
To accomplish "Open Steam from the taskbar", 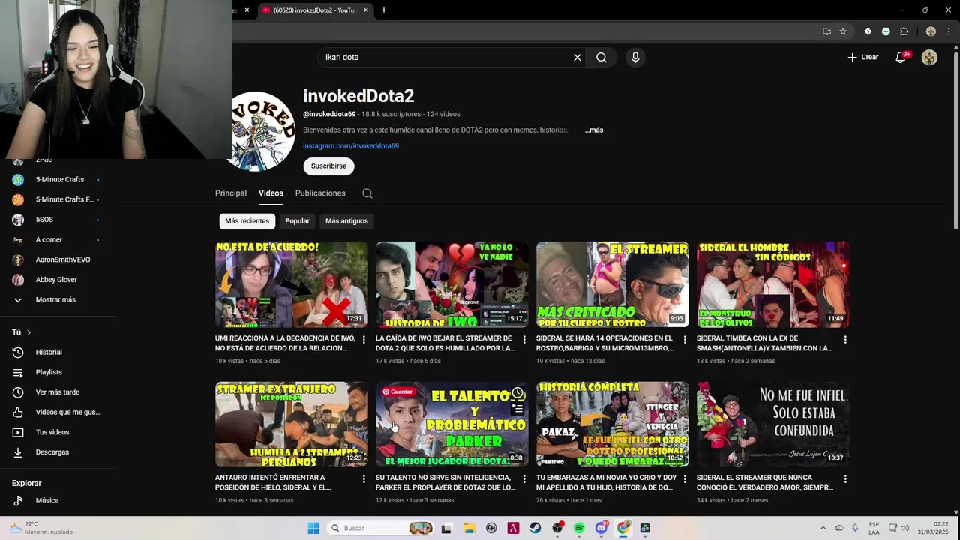I will 535,528.
